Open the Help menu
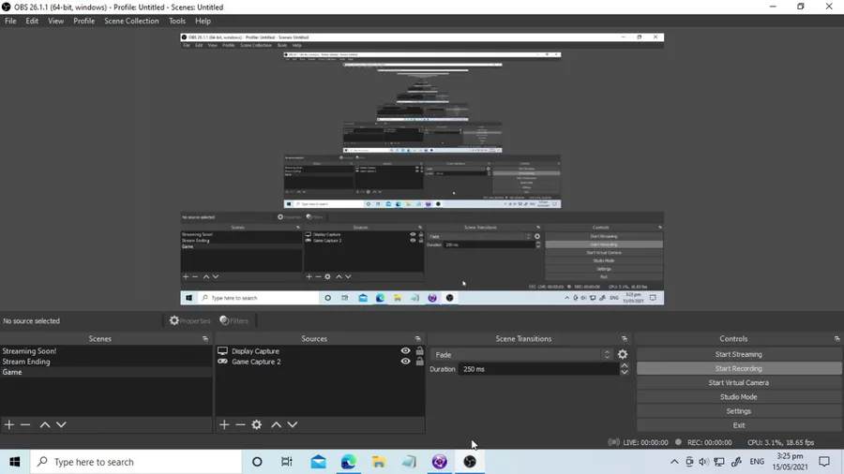Screen dimensions: 844x474 tap(203, 21)
